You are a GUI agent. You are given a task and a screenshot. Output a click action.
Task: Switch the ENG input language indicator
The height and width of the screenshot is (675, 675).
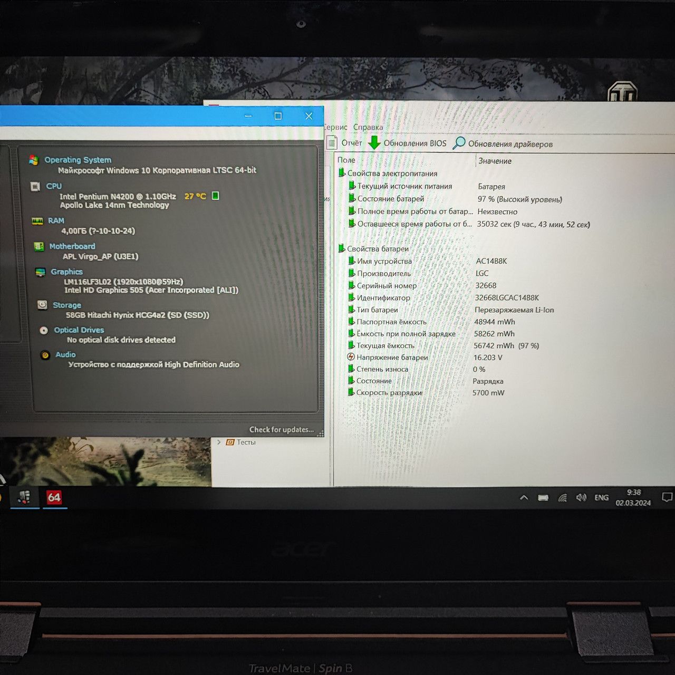tap(601, 497)
